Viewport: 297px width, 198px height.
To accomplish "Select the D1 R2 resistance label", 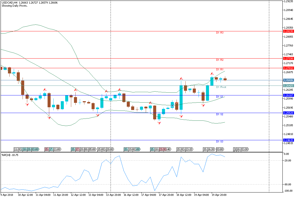I will 220,60.
